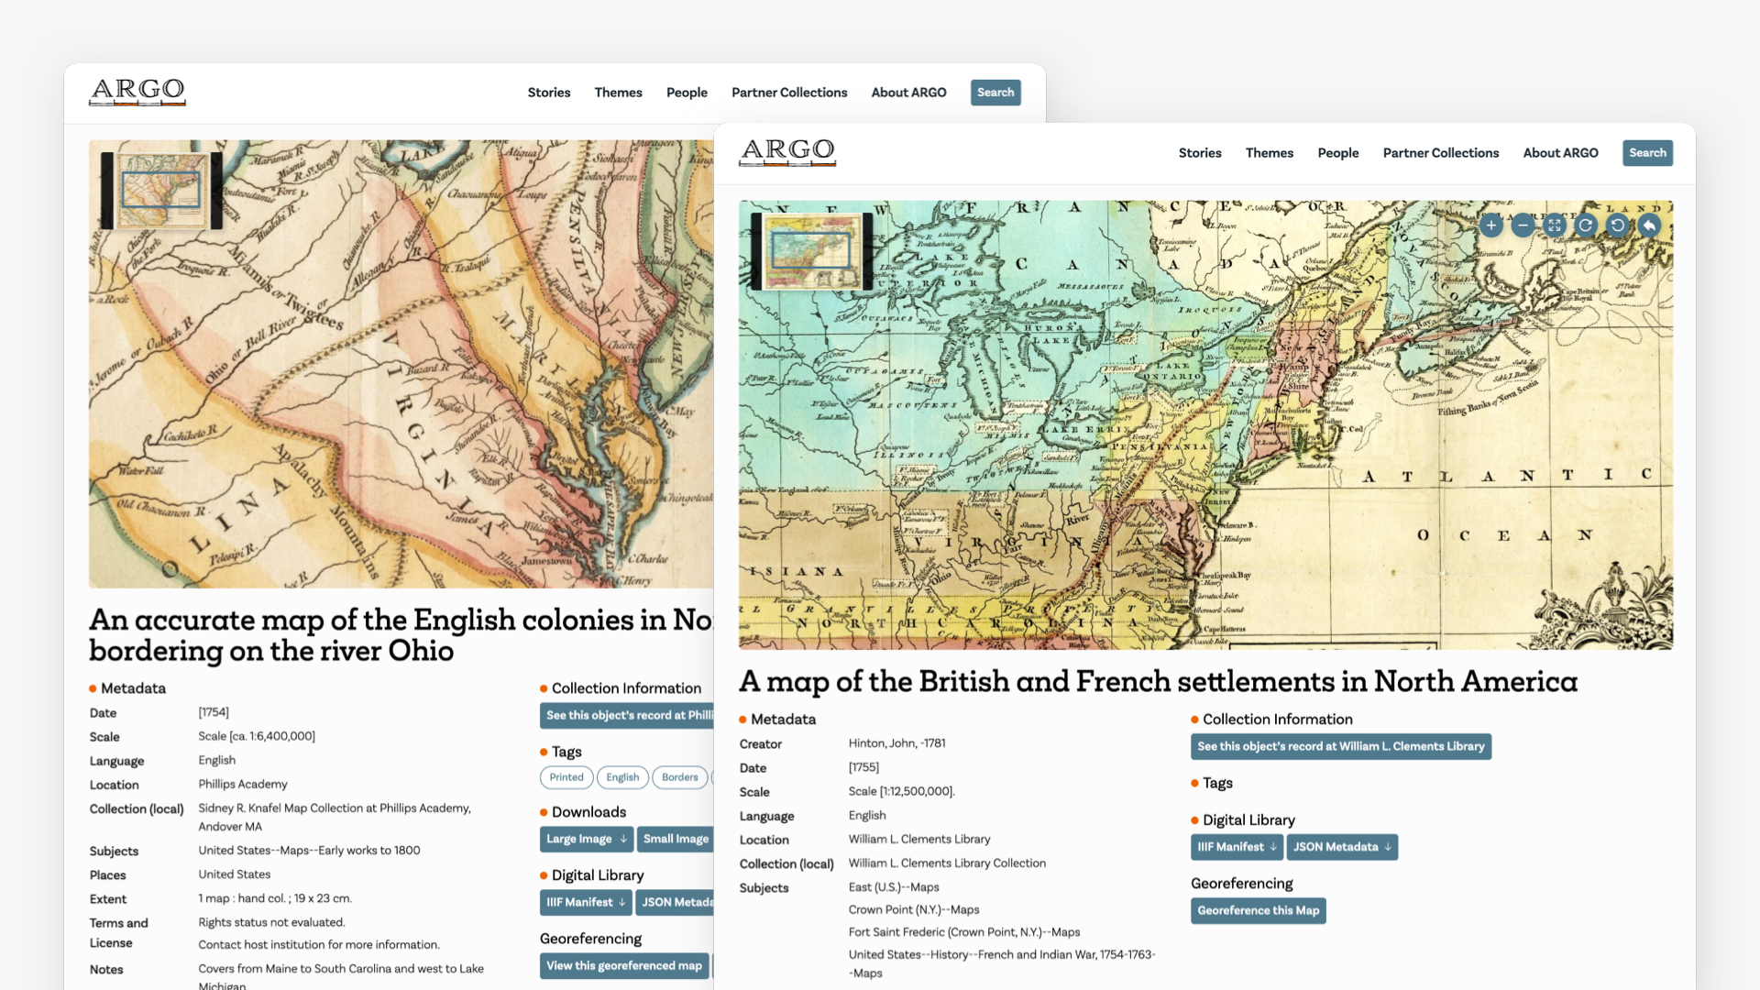Open People in the front window navigation
Viewport: 1760px width, 990px height.
click(x=1338, y=153)
